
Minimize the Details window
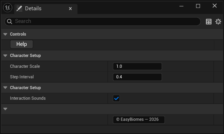[x=181, y=6]
